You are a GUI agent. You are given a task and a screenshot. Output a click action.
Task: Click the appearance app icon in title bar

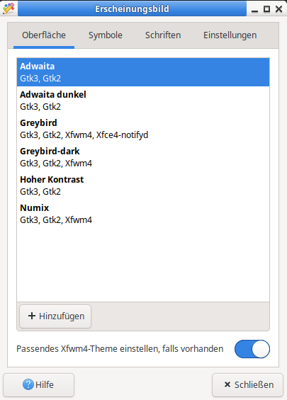(x=9, y=8)
